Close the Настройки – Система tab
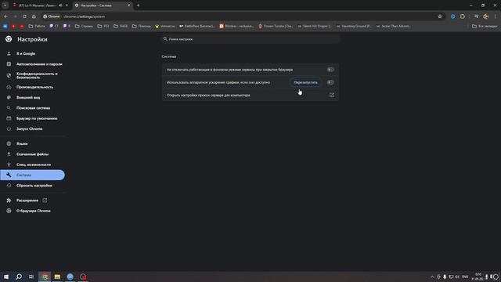Screen dimensions: 501x282 click(129, 5)
